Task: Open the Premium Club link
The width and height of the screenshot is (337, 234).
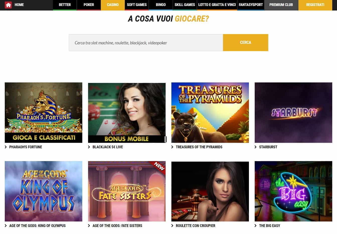Action: [x=281, y=5]
